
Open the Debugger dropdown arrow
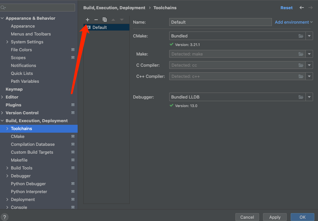309,97
